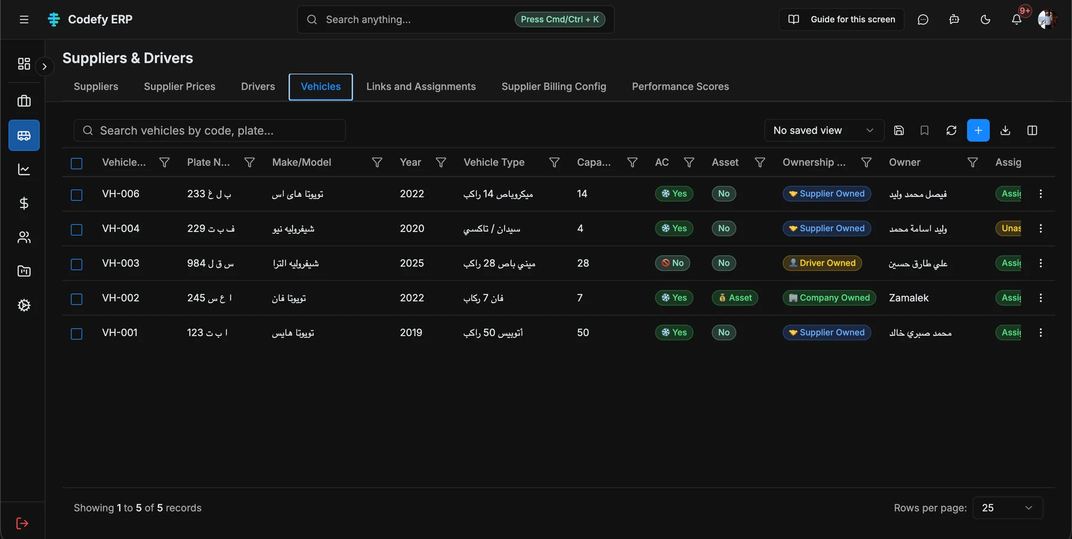Click the Press Cmd/Ctrl + K badge
Viewport: 1072px width, 539px height.
pyautogui.click(x=560, y=20)
